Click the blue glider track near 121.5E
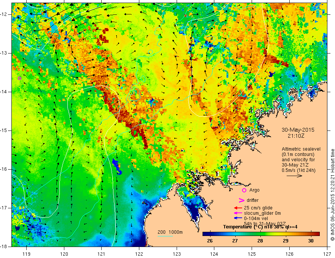The height and width of the screenshot is (258, 335). (x=117, y=167)
